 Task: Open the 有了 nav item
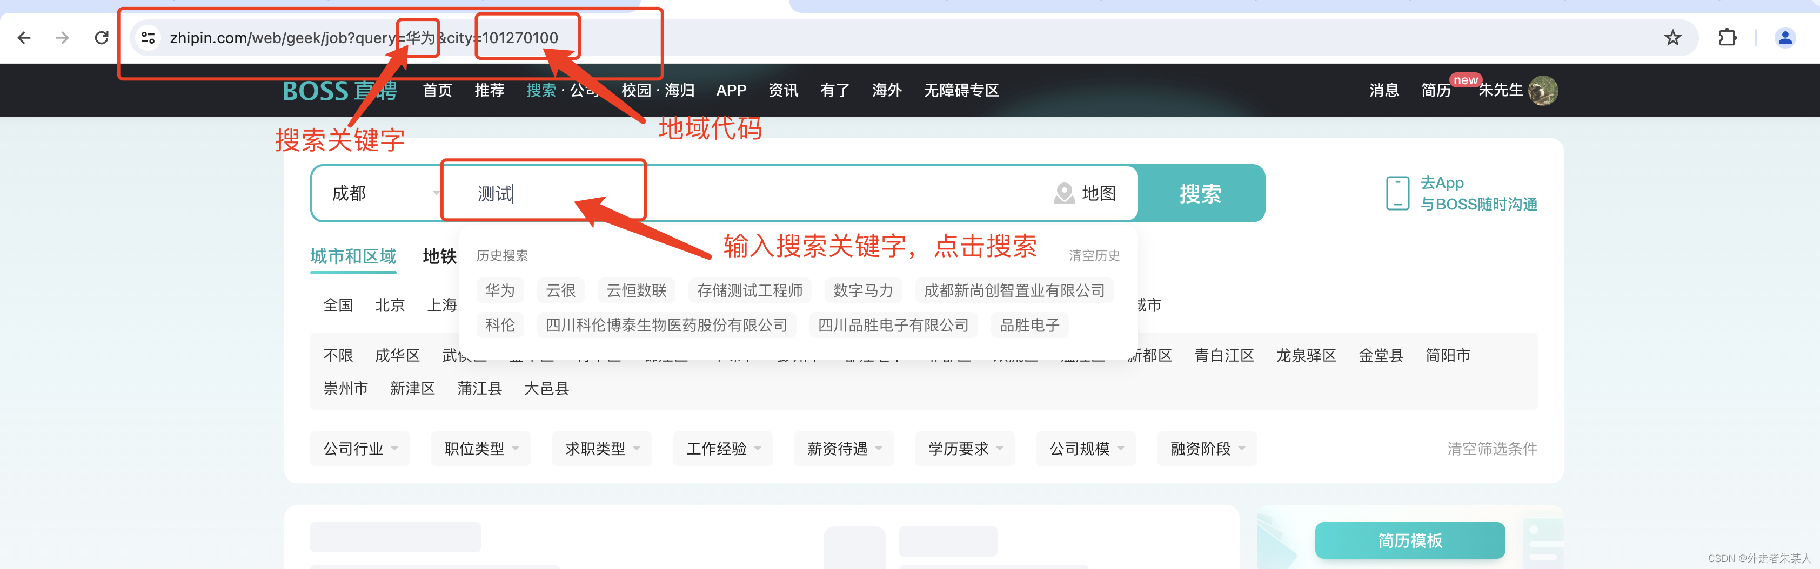pos(834,90)
